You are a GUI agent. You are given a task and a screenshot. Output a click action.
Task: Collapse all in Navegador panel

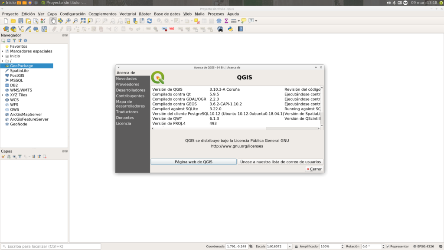pyautogui.click(x=20, y=40)
